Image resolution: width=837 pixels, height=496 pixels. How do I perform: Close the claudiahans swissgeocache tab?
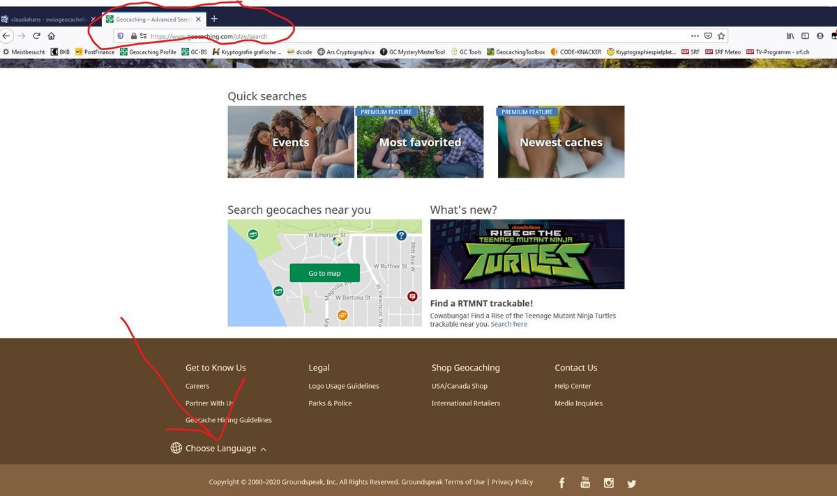(93, 20)
